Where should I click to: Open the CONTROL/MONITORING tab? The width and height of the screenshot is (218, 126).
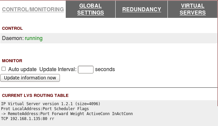[x=33, y=9]
